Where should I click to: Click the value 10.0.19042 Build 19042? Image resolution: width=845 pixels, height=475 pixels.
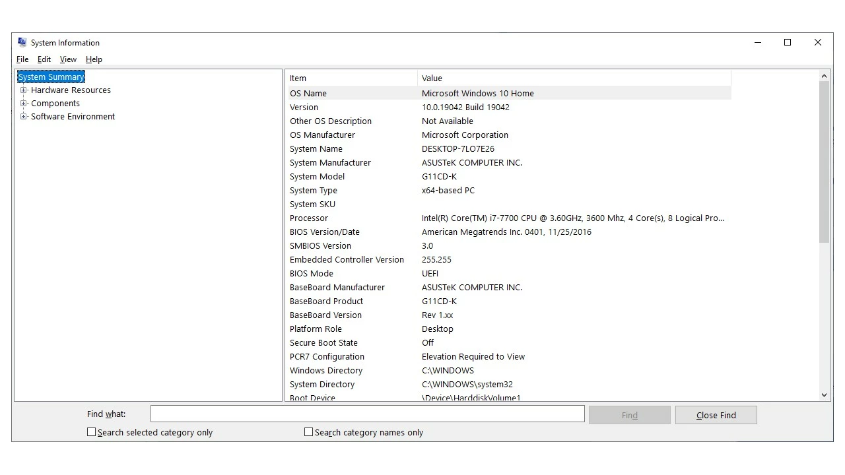click(x=465, y=107)
